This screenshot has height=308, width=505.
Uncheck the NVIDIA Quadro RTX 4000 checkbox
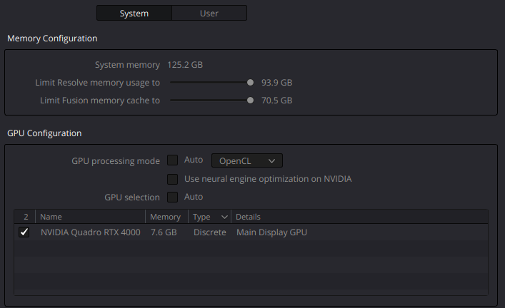[24, 232]
